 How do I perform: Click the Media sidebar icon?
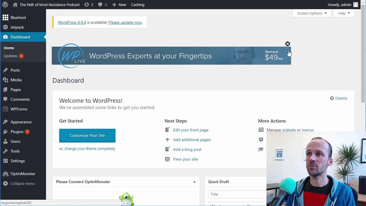coord(5,80)
